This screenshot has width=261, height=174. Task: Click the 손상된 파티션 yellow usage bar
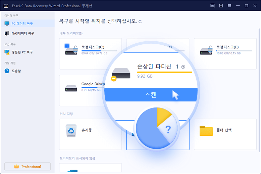pyautogui.click(x=164, y=72)
